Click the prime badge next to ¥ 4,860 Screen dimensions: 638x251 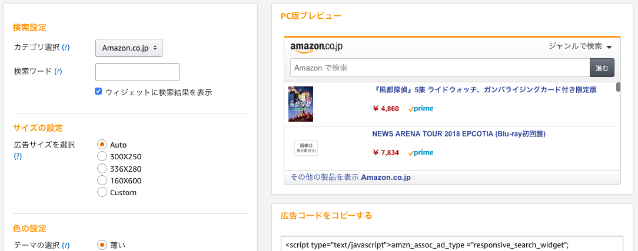(x=421, y=108)
